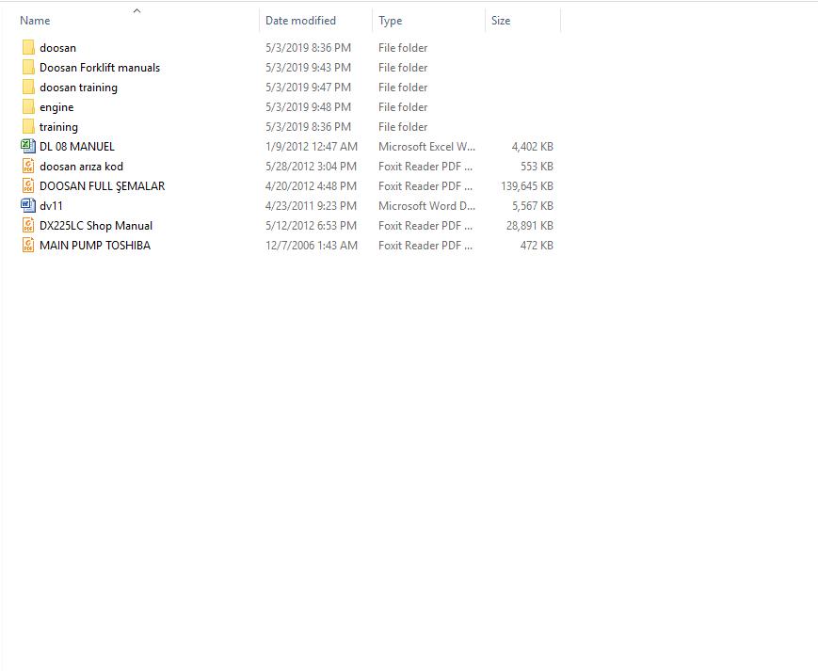Toggle sort direction arrow above Name column
This screenshot has height=671, width=818.
coord(137,10)
